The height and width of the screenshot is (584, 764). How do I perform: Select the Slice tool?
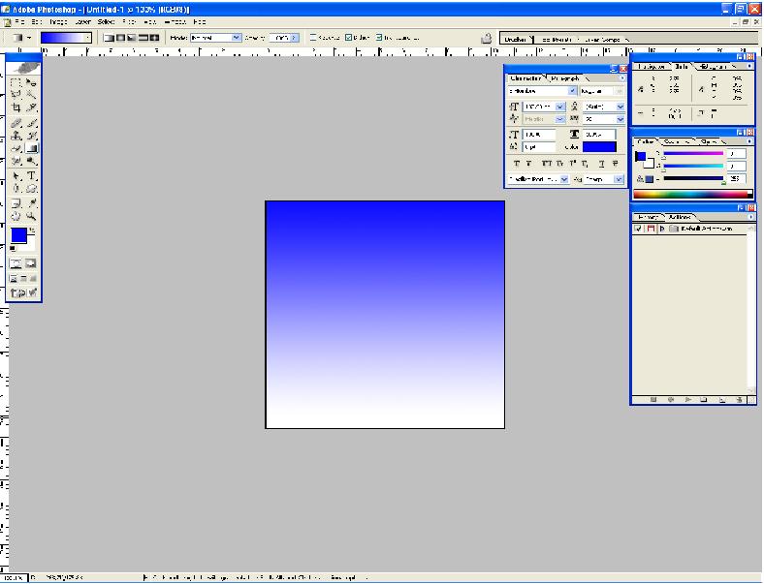(x=31, y=108)
